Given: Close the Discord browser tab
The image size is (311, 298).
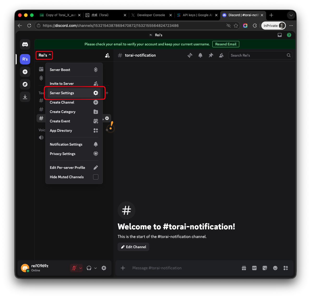Looking at the screenshot, I should coord(262,15).
